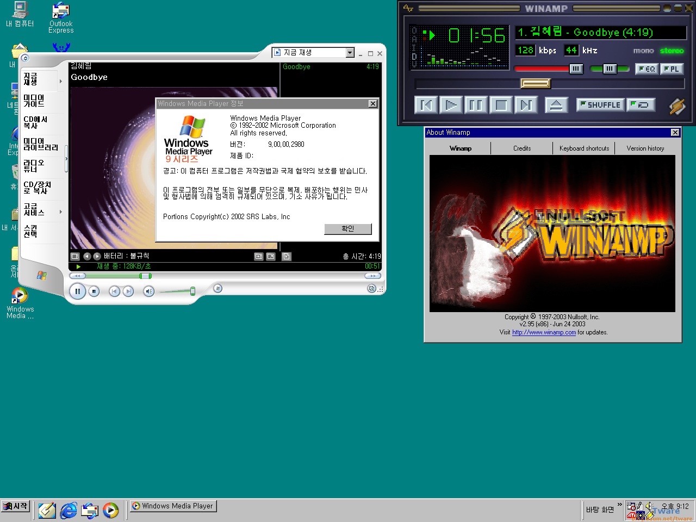
Task: Stop the track in Winamp
Action: [x=501, y=105]
